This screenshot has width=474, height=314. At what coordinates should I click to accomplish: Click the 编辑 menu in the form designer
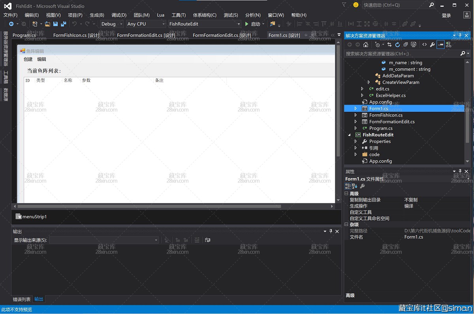pos(41,59)
